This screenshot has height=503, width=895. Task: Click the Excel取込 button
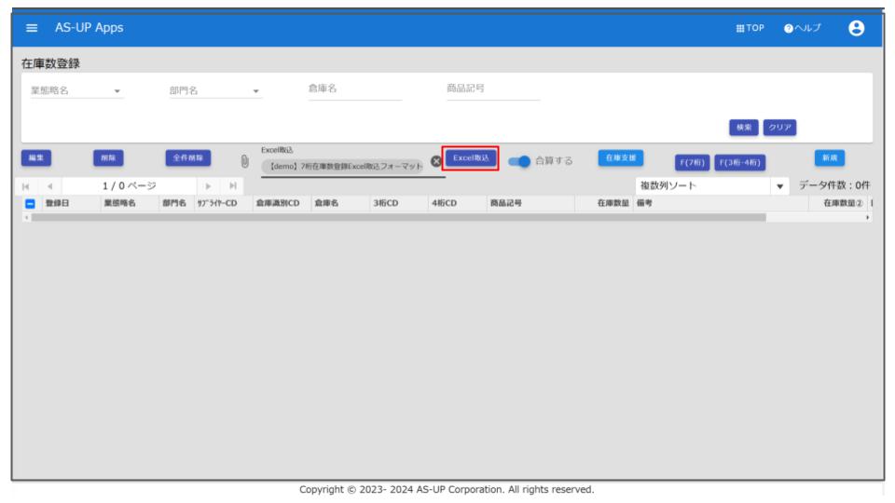click(x=471, y=158)
